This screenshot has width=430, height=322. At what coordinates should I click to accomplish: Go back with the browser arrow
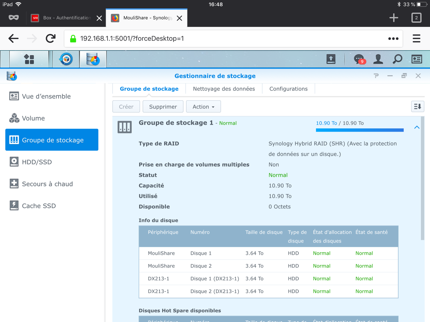(13, 39)
